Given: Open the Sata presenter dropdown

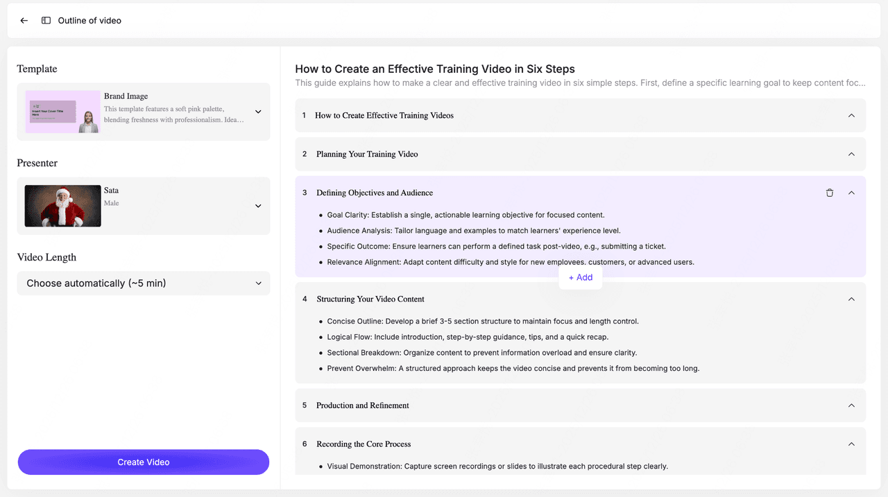Looking at the screenshot, I should pyautogui.click(x=258, y=206).
